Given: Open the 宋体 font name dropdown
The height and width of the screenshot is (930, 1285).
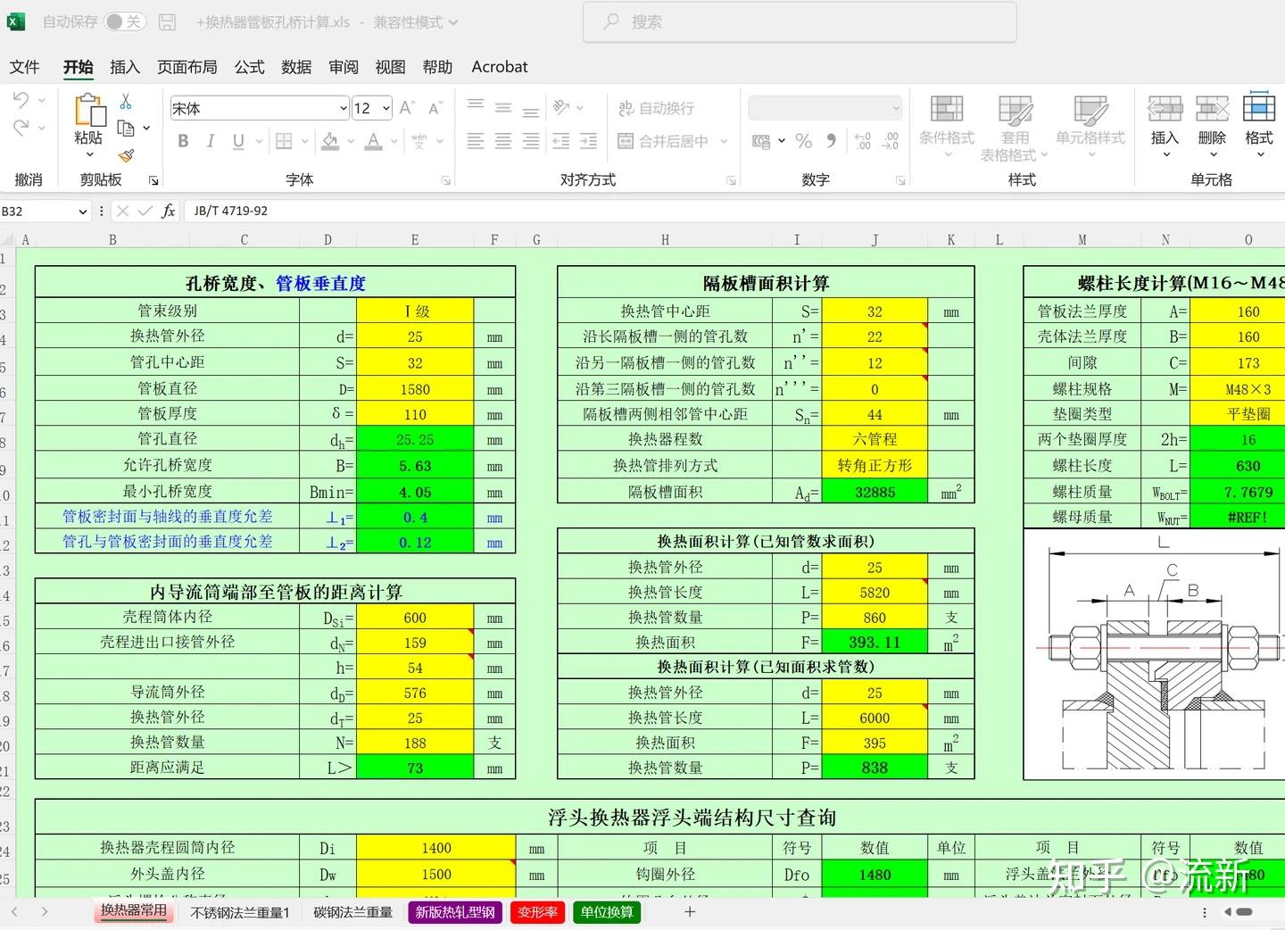Looking at the screenshot, I should pos(342,107).
